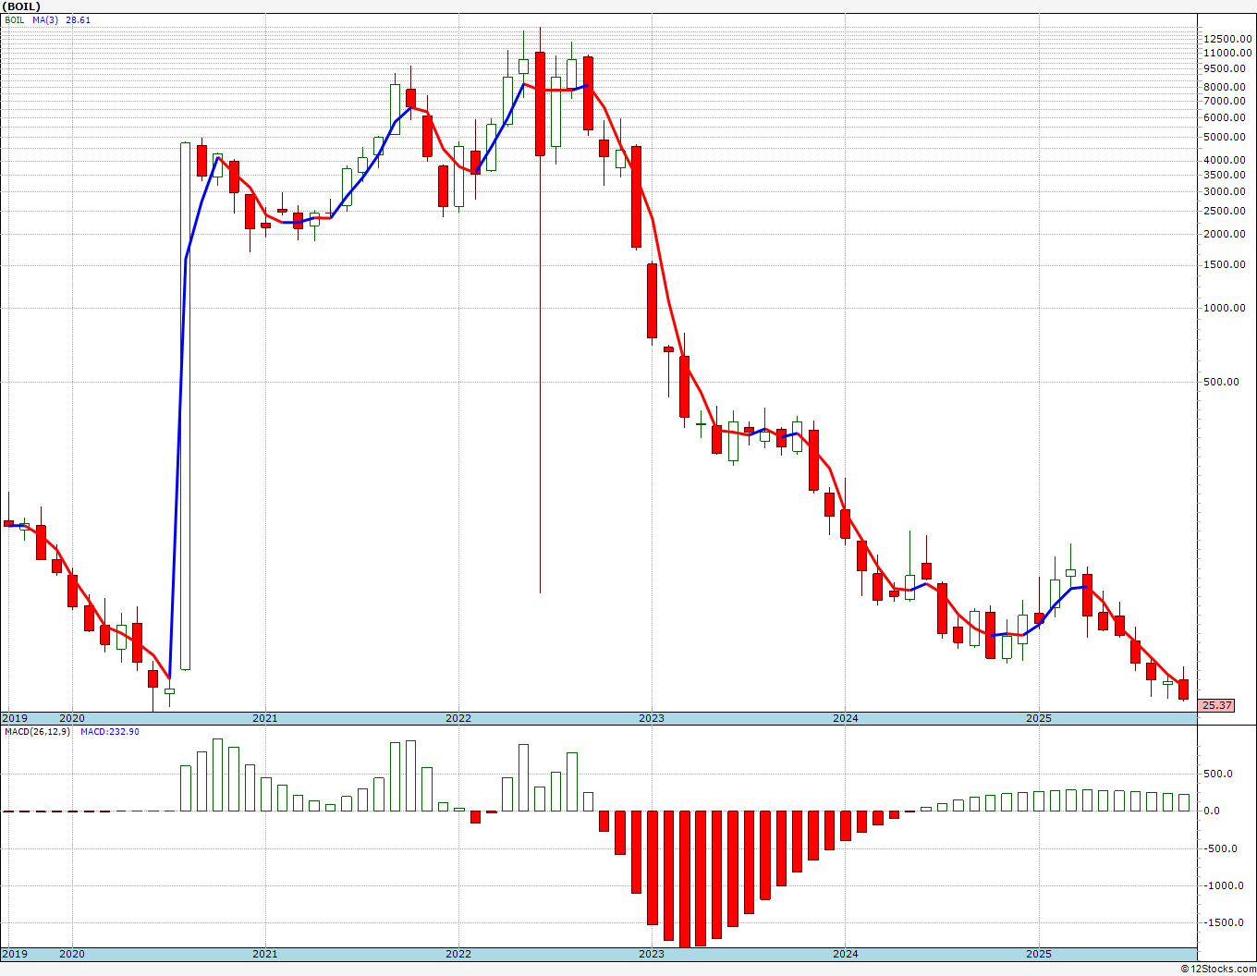Select 2023 on the MACD panel time axis
Screen dimensions: 1257x976
click(x=652, y=954)
